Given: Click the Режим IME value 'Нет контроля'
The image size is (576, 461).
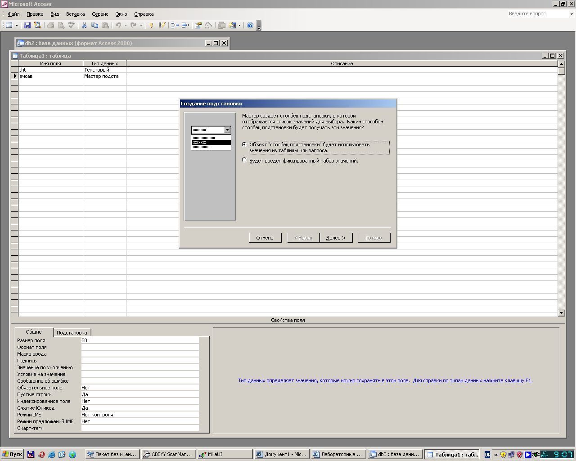Looking at the screenshot, I should (140, 415).
